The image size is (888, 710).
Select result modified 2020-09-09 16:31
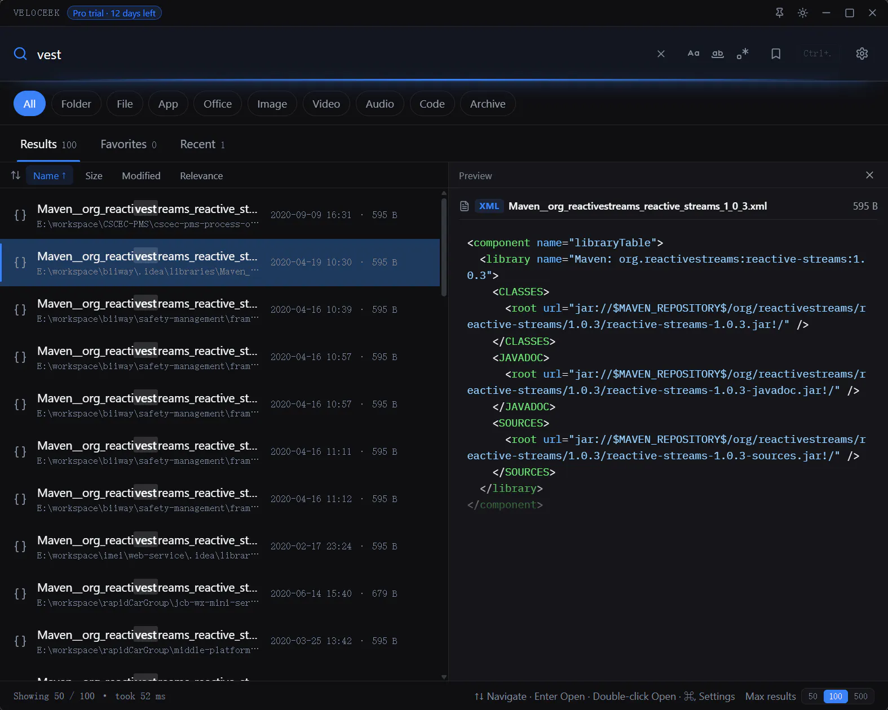coord(220,215)
